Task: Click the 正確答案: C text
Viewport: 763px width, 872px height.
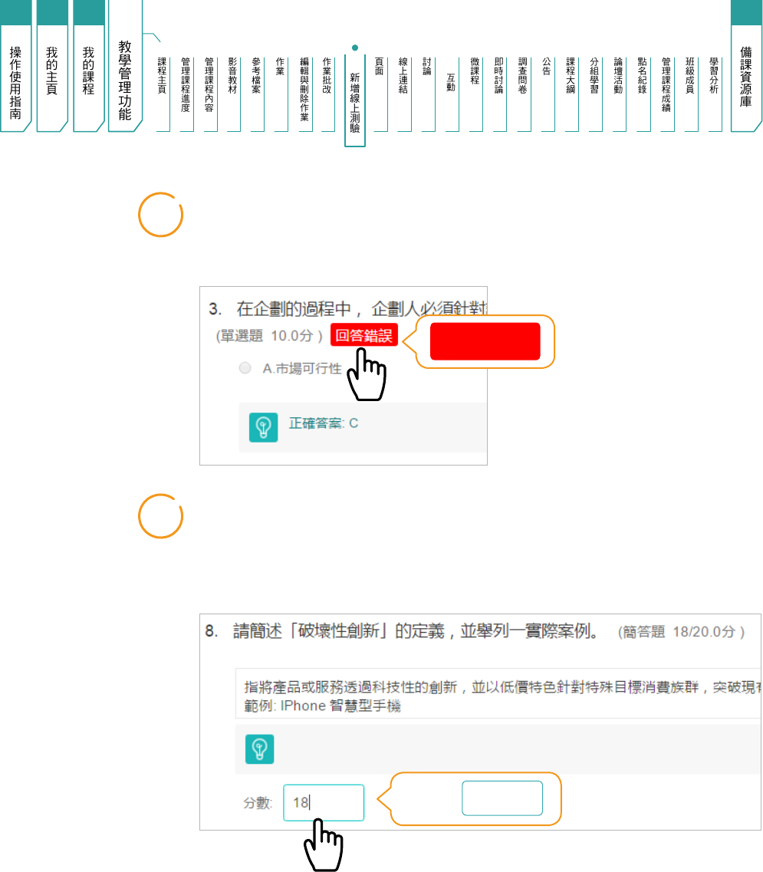Action: (324, 423)
